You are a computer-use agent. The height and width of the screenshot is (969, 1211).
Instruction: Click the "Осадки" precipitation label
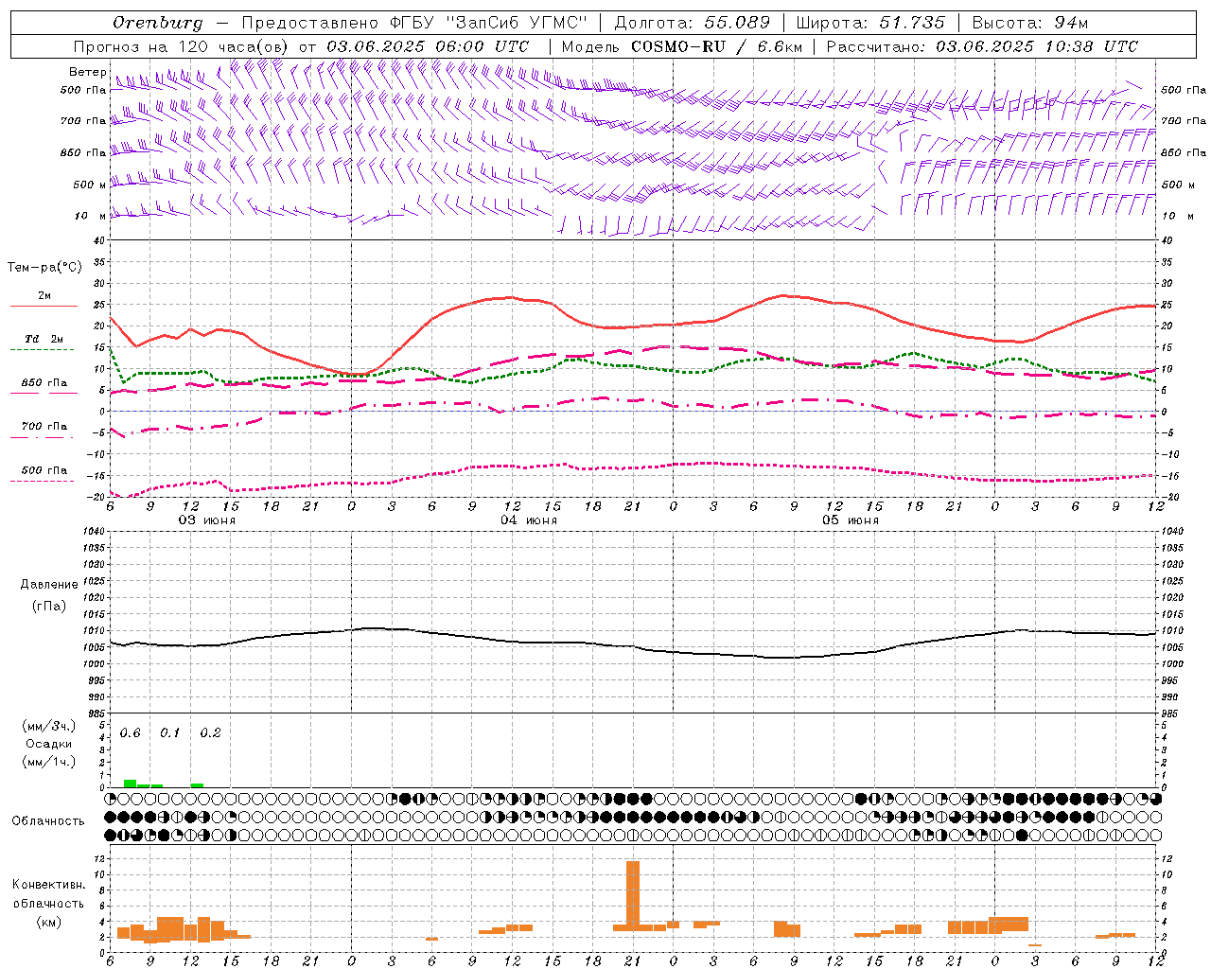pyautogui.click(x=48, y=744)
